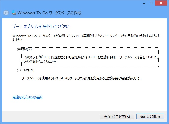Select the いいえ(N) radio button

[x=19, y=70]
